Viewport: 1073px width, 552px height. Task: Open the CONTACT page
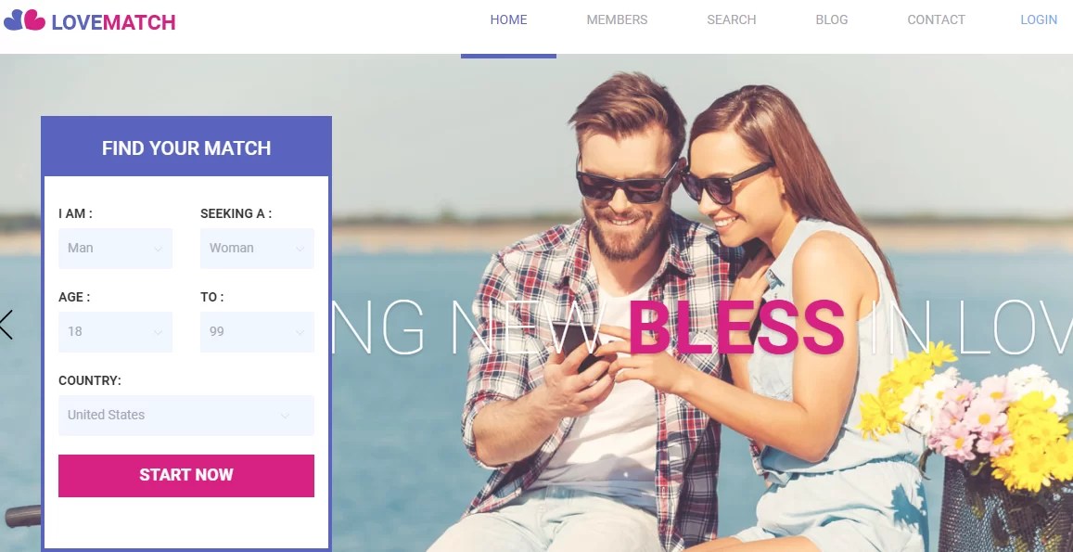(936, 19)
